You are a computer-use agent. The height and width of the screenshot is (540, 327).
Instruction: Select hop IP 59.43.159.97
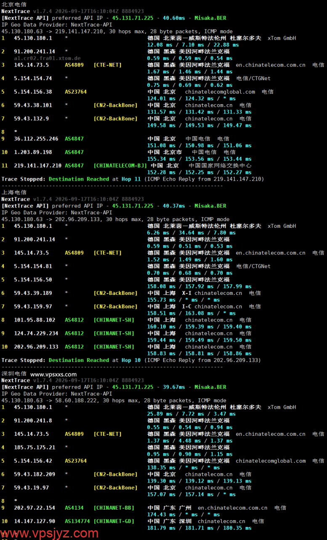coord(33,307)
